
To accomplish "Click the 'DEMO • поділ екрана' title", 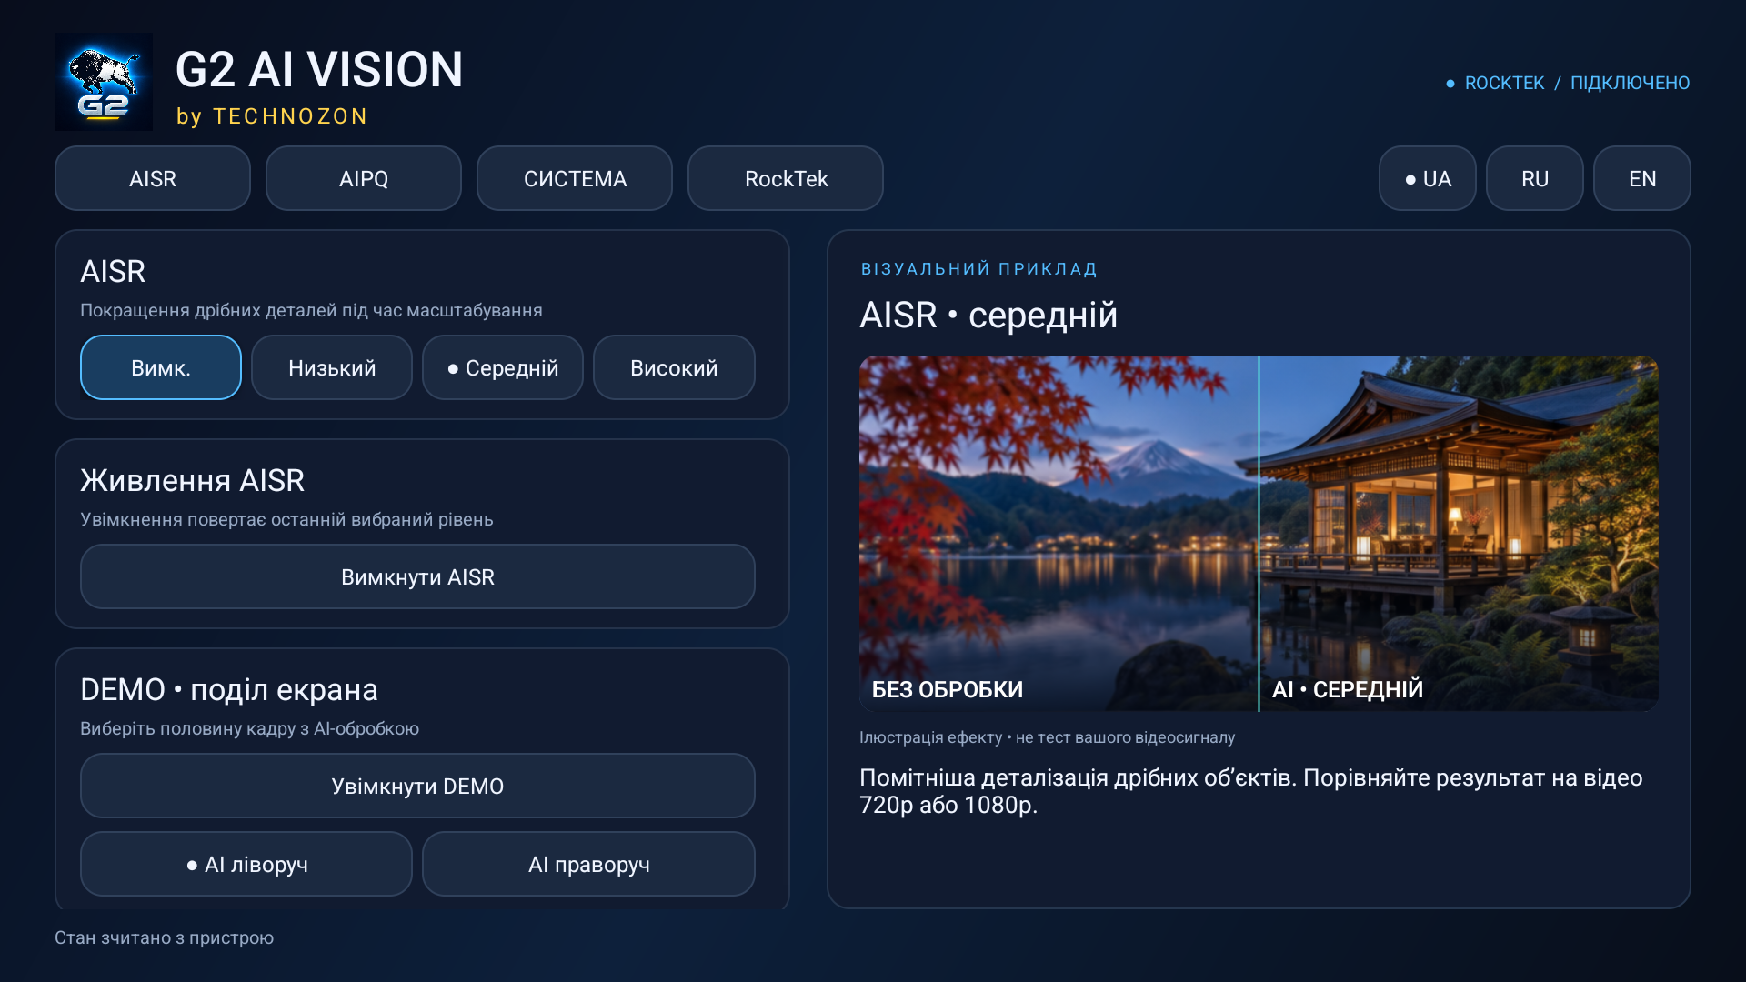I will [229, 689].
